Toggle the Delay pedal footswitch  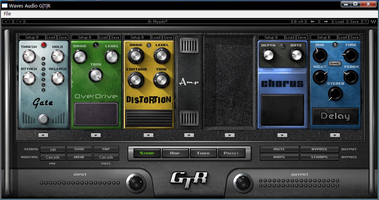335,116
